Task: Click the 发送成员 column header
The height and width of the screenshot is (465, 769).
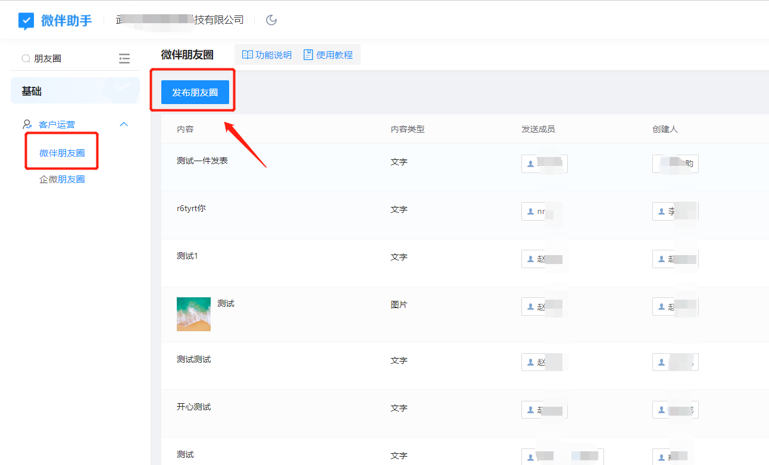Action: 538,129
